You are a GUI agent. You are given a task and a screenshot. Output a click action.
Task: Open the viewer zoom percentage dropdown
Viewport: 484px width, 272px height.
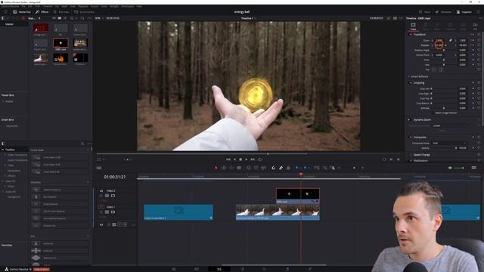[x=99, y=18]
